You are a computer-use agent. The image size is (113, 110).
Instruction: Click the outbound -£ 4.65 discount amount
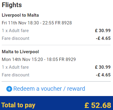103,38
